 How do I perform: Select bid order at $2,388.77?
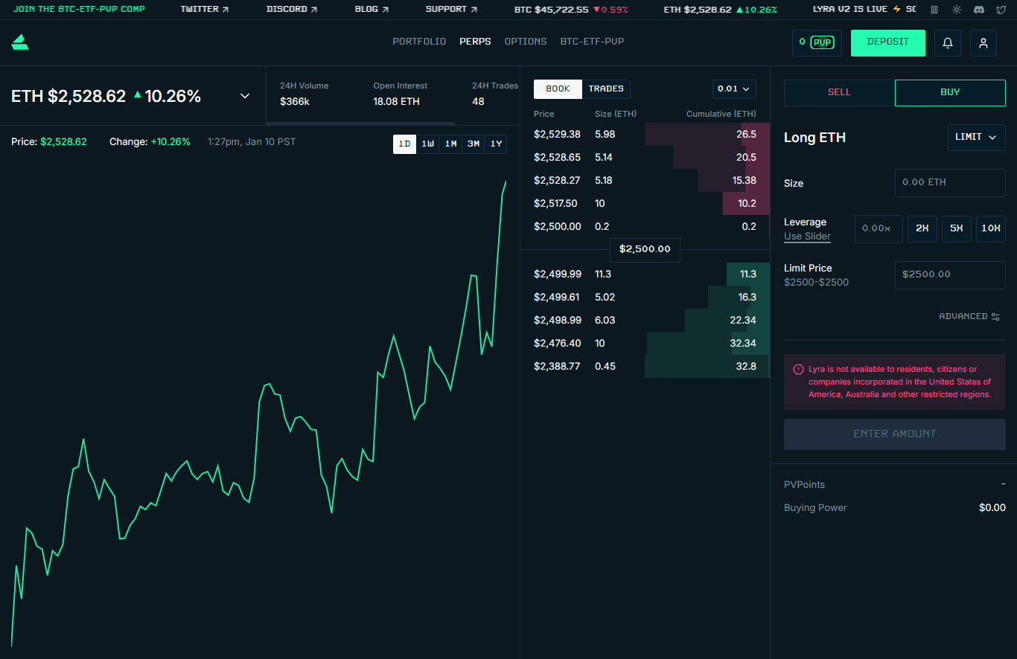(x=645, y=367)
